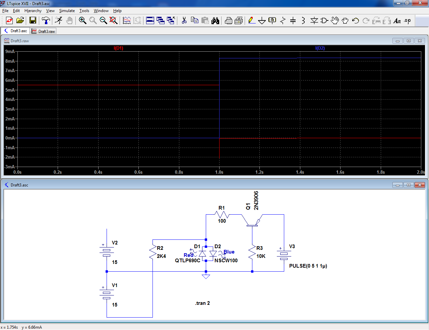This screenshot has height=330, width=429.
Task: Place a Diode component
Action: click(x=314, y=20)
